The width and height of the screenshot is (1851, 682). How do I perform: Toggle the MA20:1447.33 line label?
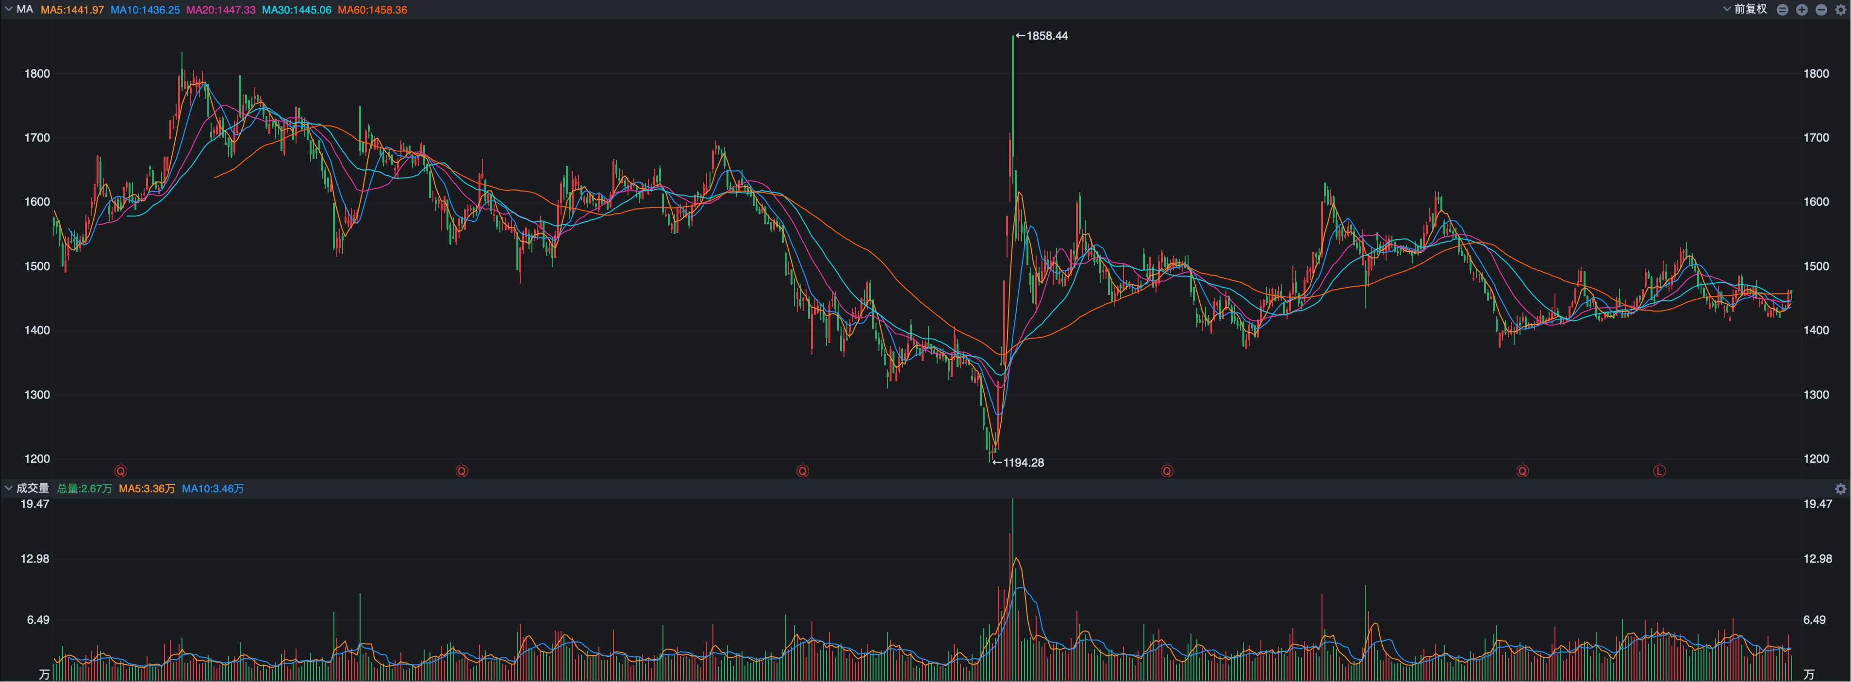point(221,10)
